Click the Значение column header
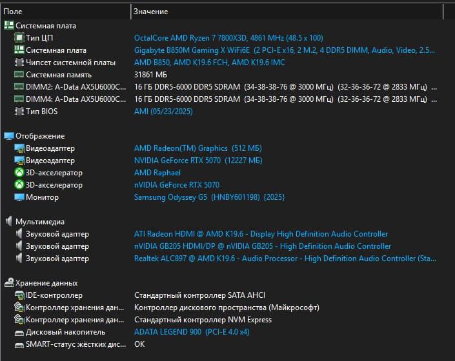This screenshot has height=361, width=455. [x=150, y=12]
